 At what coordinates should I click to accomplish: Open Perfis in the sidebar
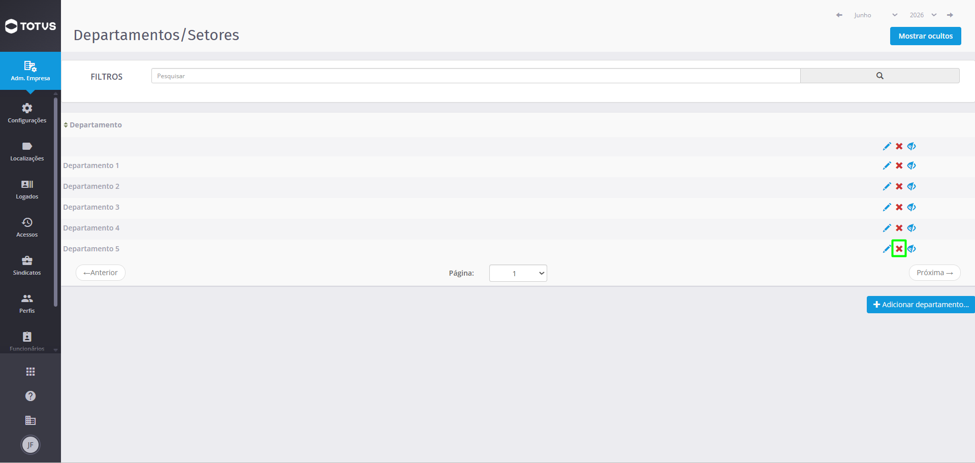[27, 304]
